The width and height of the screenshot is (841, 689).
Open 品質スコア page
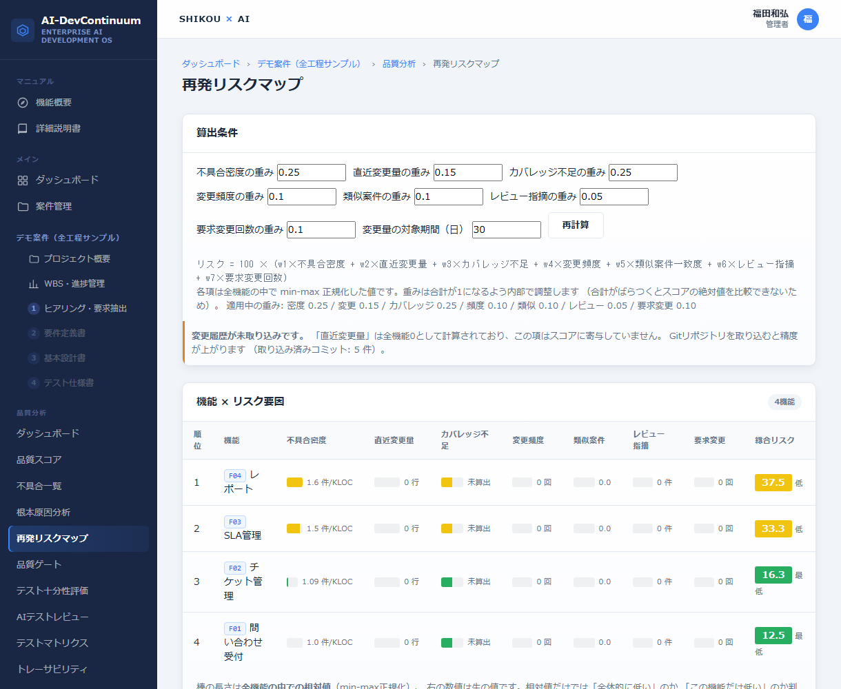point(79,460)
